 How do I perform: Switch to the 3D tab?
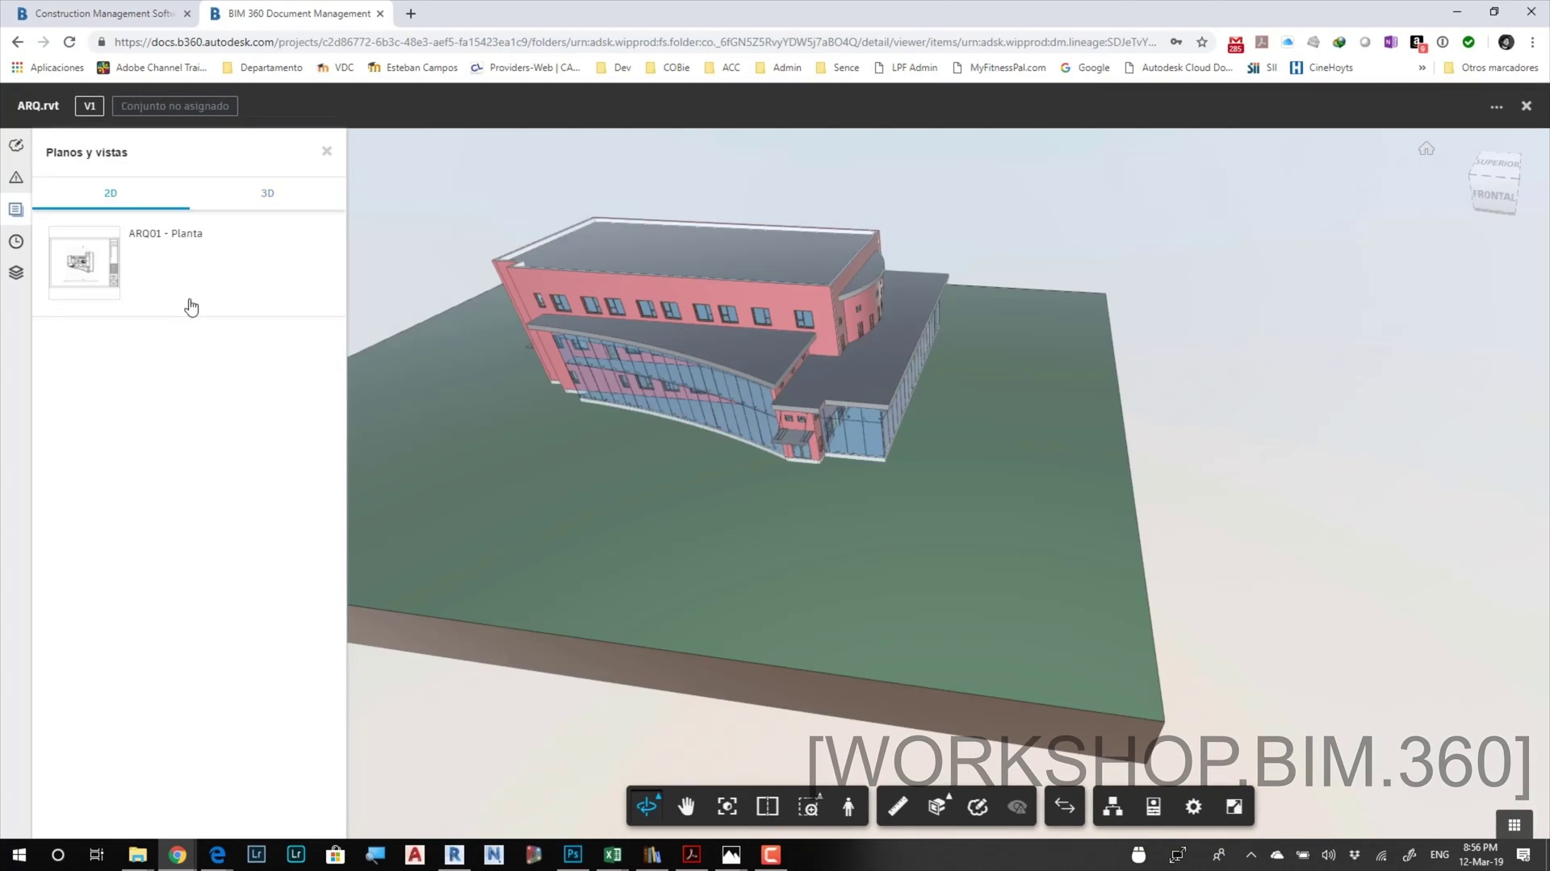coord(267,193)
